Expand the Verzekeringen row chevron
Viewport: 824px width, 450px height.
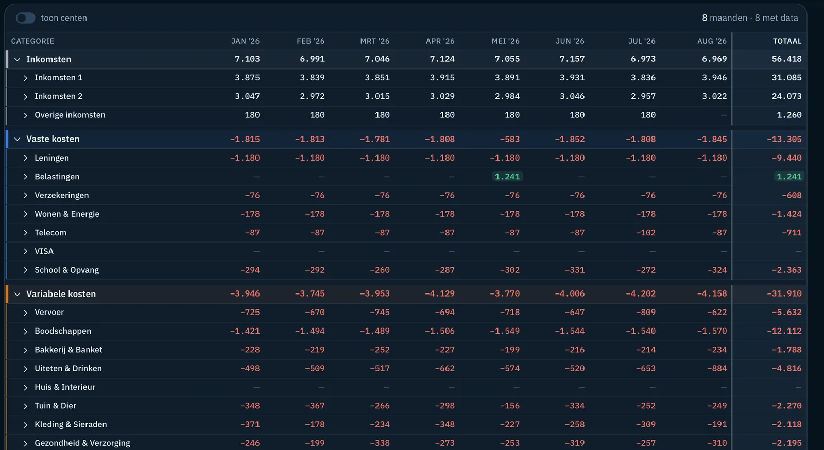(26, 196)
